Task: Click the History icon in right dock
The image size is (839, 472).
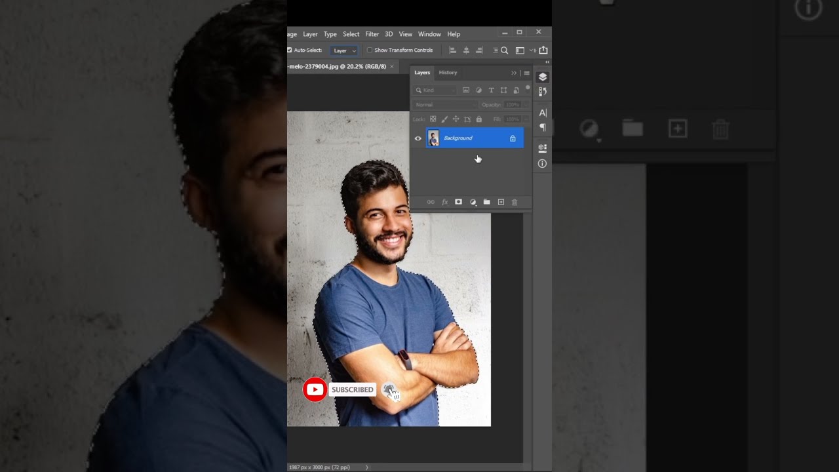Action: 542,91
